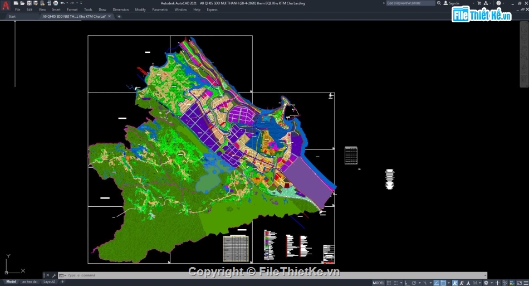Viewport: 529px width, 286px height.
Task: Open the 1:1 annotation scale dropdown
Action: click(477, 283)
